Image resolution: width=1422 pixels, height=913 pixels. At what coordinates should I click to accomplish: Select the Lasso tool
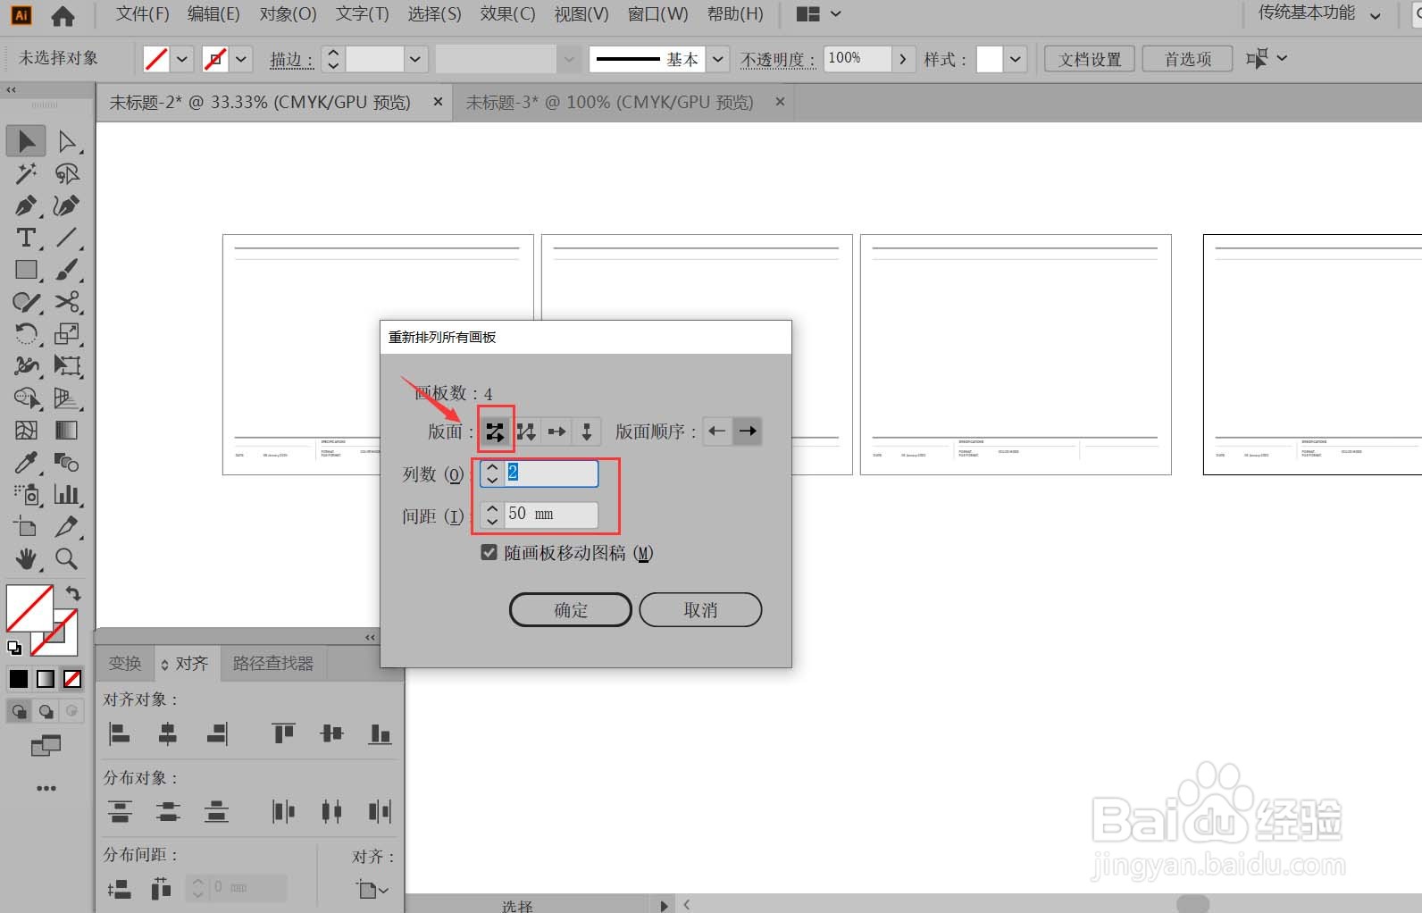(x=67, y=173)
